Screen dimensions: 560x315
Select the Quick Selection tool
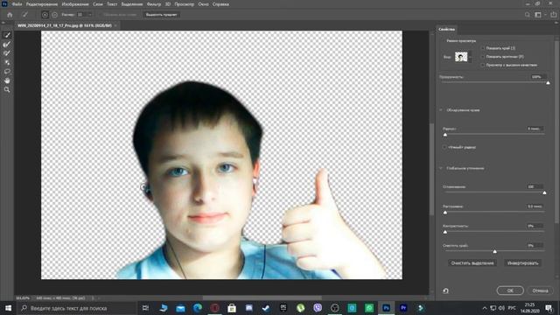[x=7, y=35]
